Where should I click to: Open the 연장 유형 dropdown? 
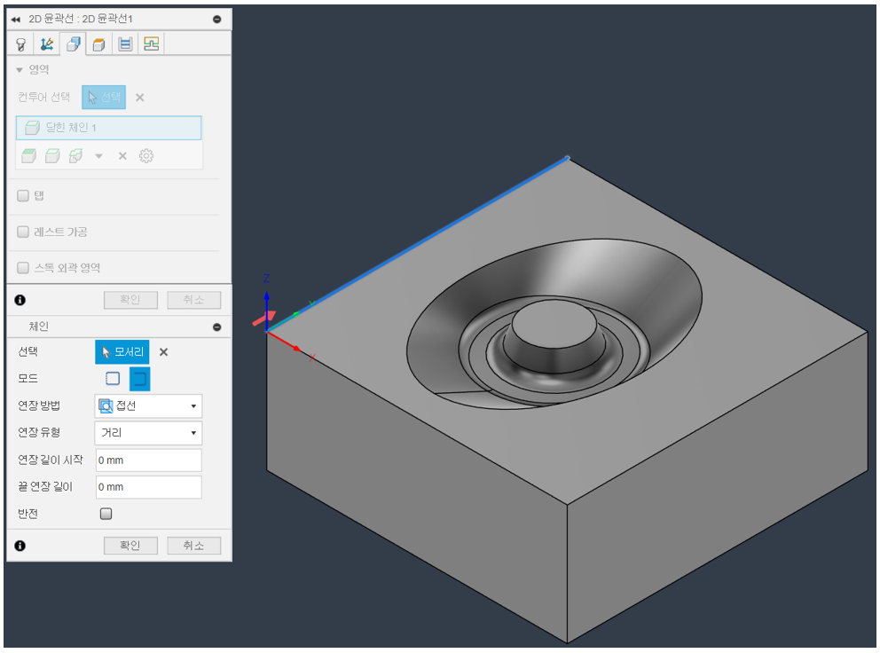pyautogui.click(x=148, y=433)
